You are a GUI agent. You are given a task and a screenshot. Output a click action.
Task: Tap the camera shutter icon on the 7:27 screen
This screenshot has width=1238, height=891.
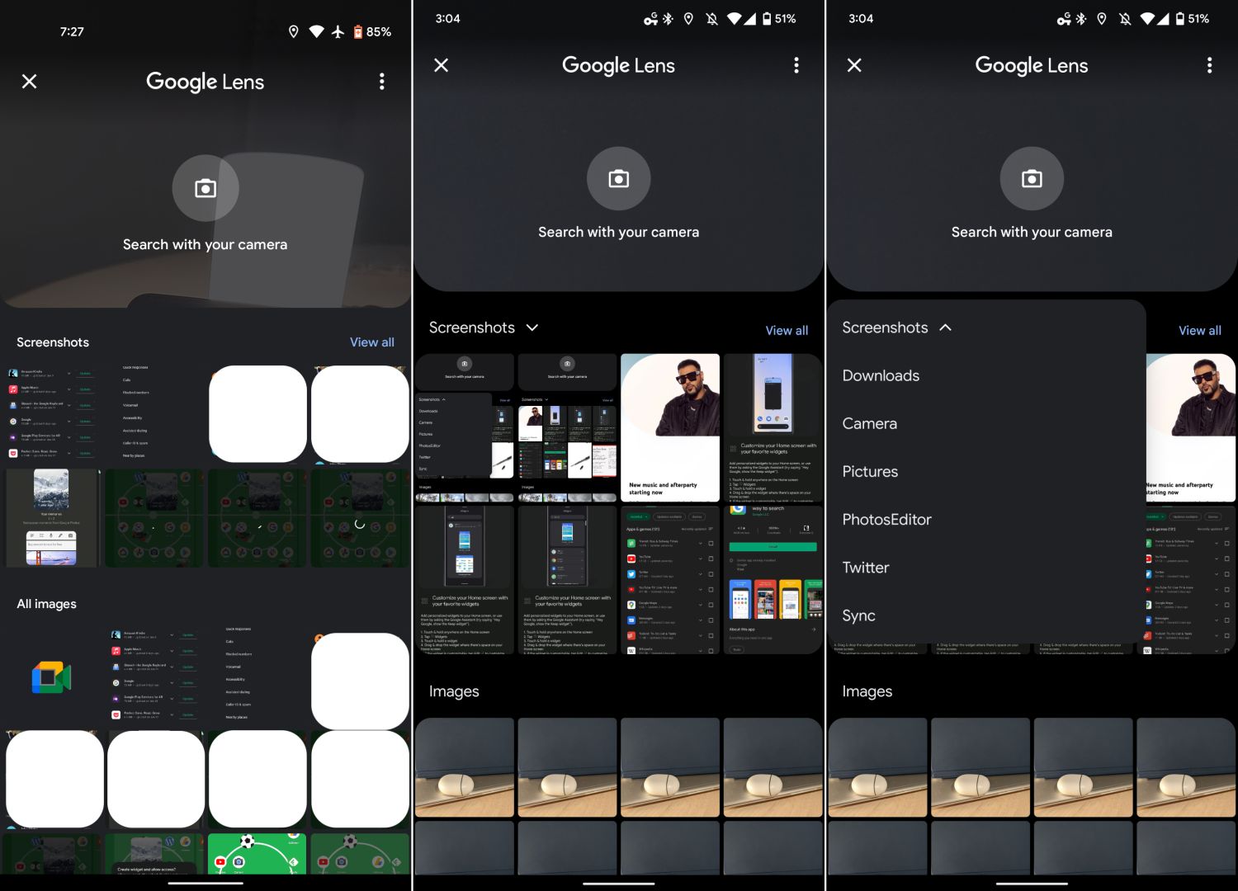tap(206, 189)
